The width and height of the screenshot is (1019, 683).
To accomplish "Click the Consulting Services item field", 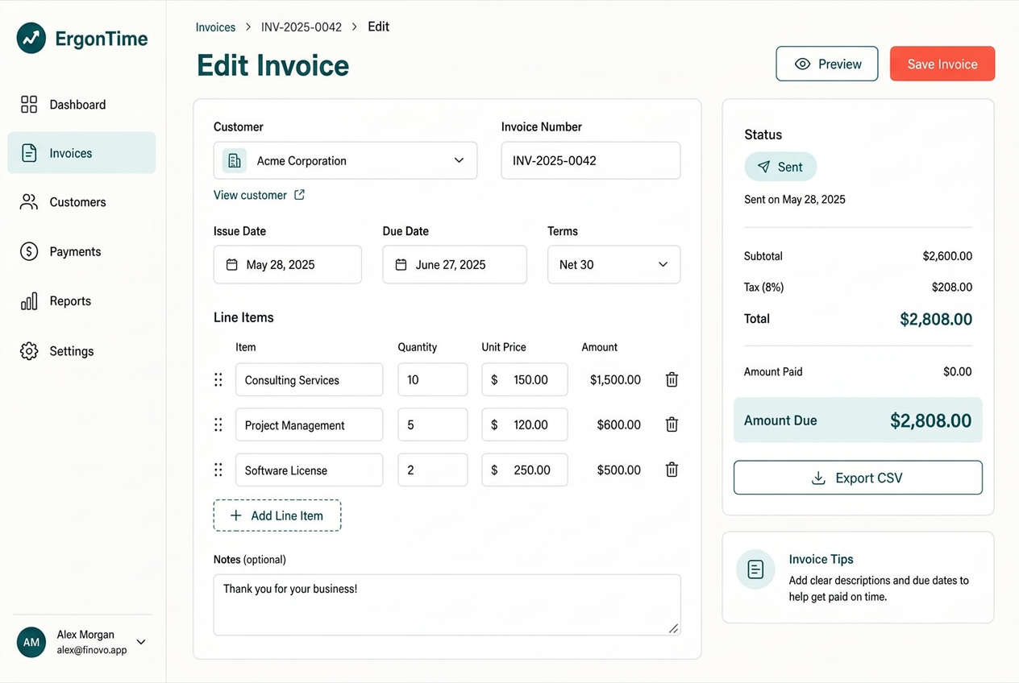I will [310, 379].
